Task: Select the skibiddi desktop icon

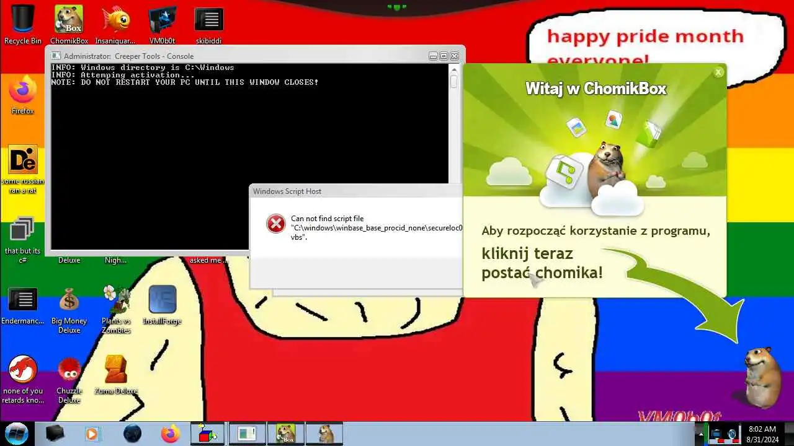Action: (x=209, y=25)
